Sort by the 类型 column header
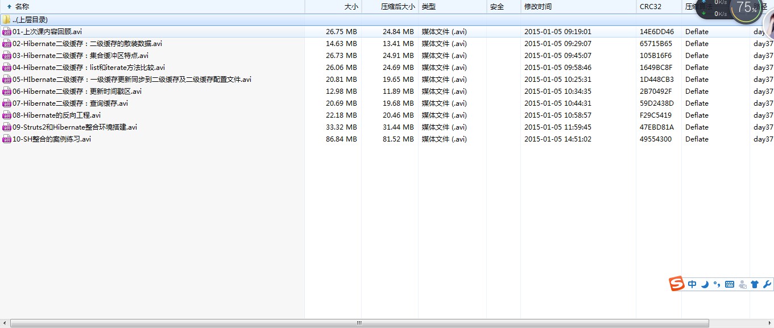774x328 pixels. (452, 7)
